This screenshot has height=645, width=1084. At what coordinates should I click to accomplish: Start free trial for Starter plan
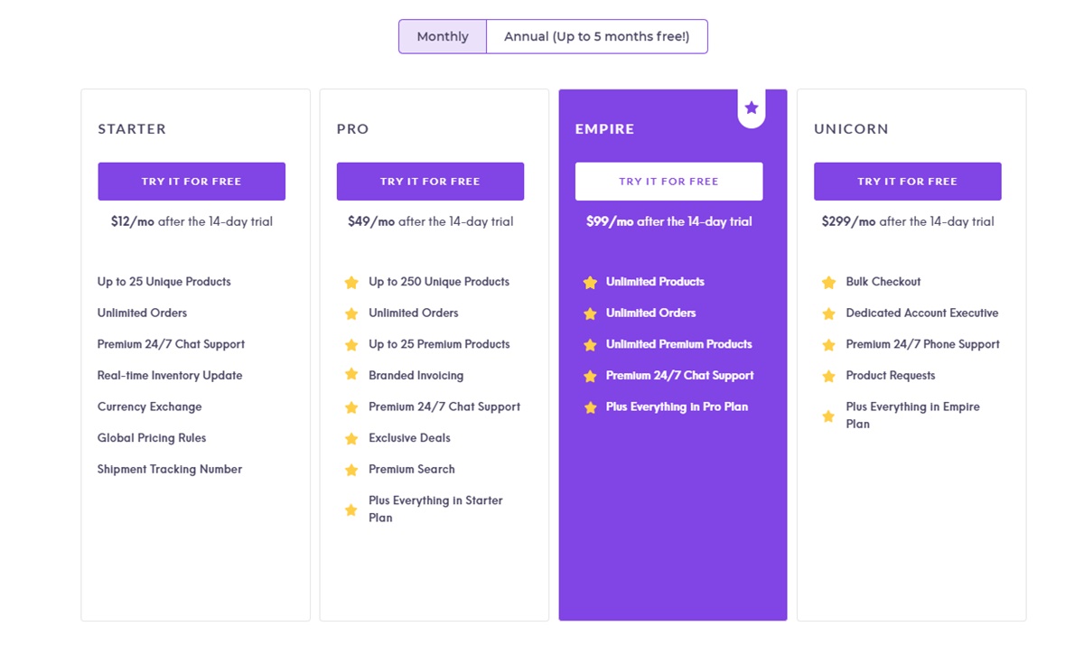coord(192,182)
